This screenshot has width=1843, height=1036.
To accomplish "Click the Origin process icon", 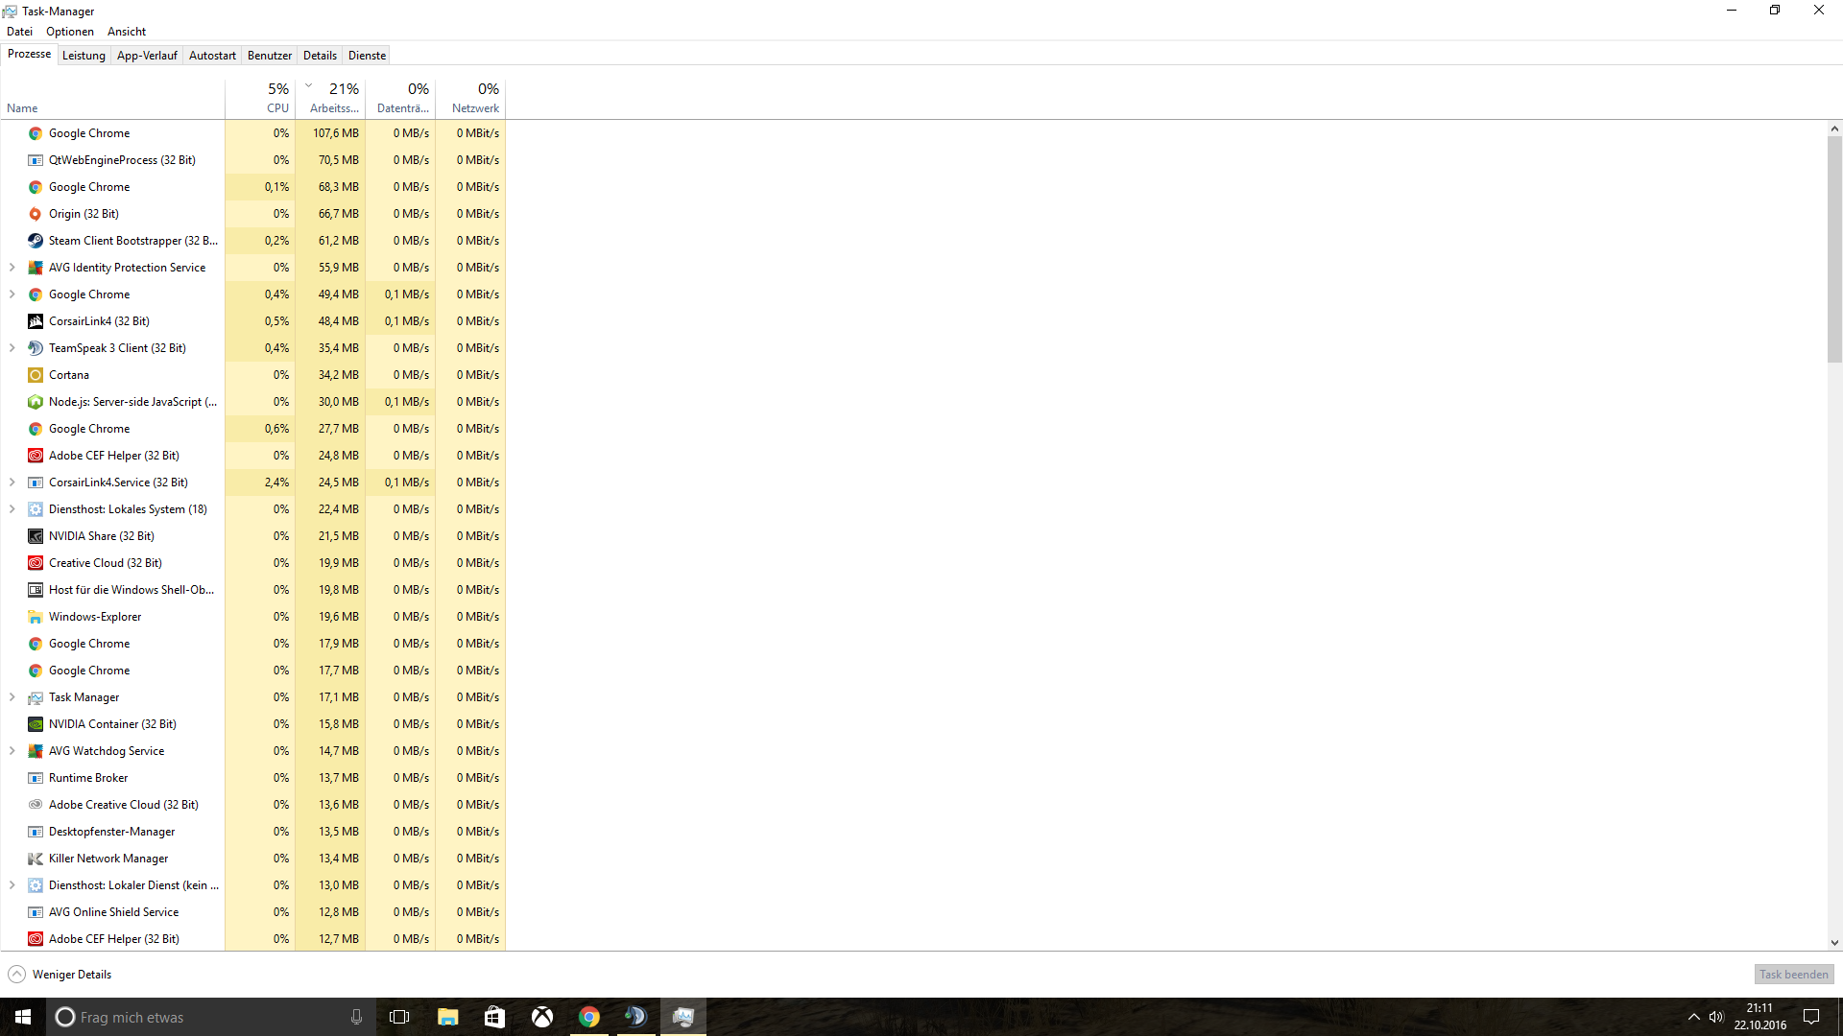I will click(36, 214).
